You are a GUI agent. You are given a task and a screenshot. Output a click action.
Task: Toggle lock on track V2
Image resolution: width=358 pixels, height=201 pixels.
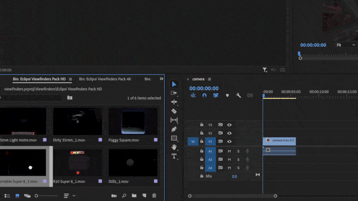[201, 133]
